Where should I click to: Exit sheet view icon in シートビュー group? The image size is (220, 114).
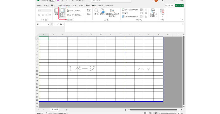(x=43, y=15)
